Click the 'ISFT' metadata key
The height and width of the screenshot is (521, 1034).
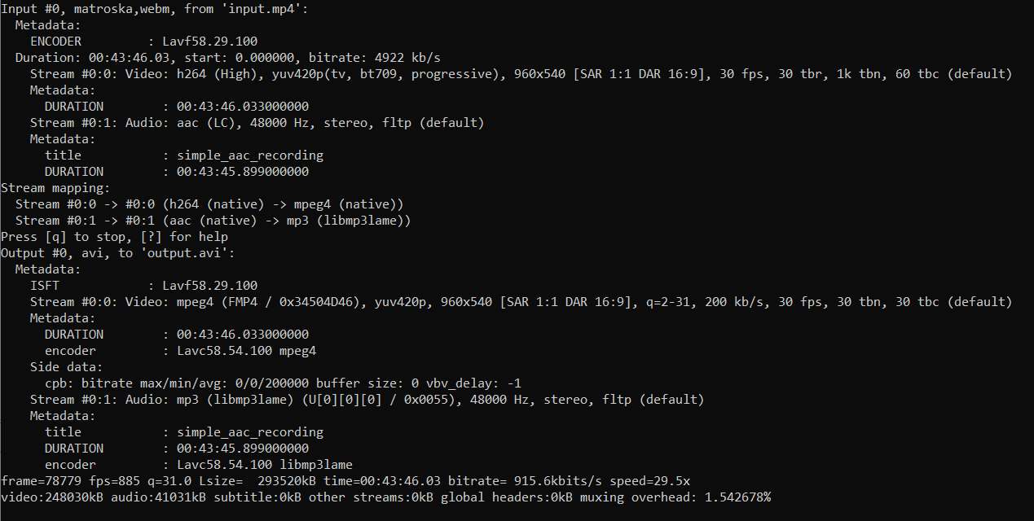tap(45, 286)
